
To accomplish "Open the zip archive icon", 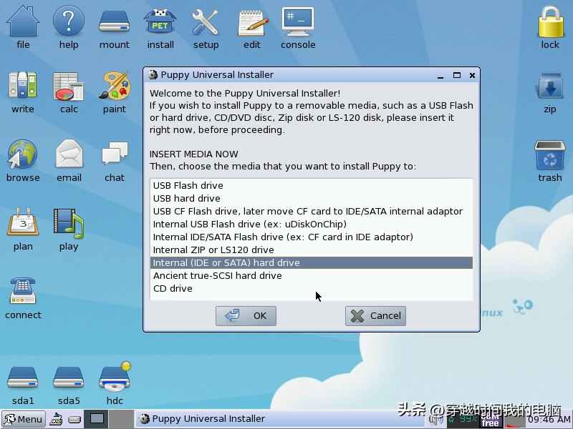I will (x=550, y=86).
